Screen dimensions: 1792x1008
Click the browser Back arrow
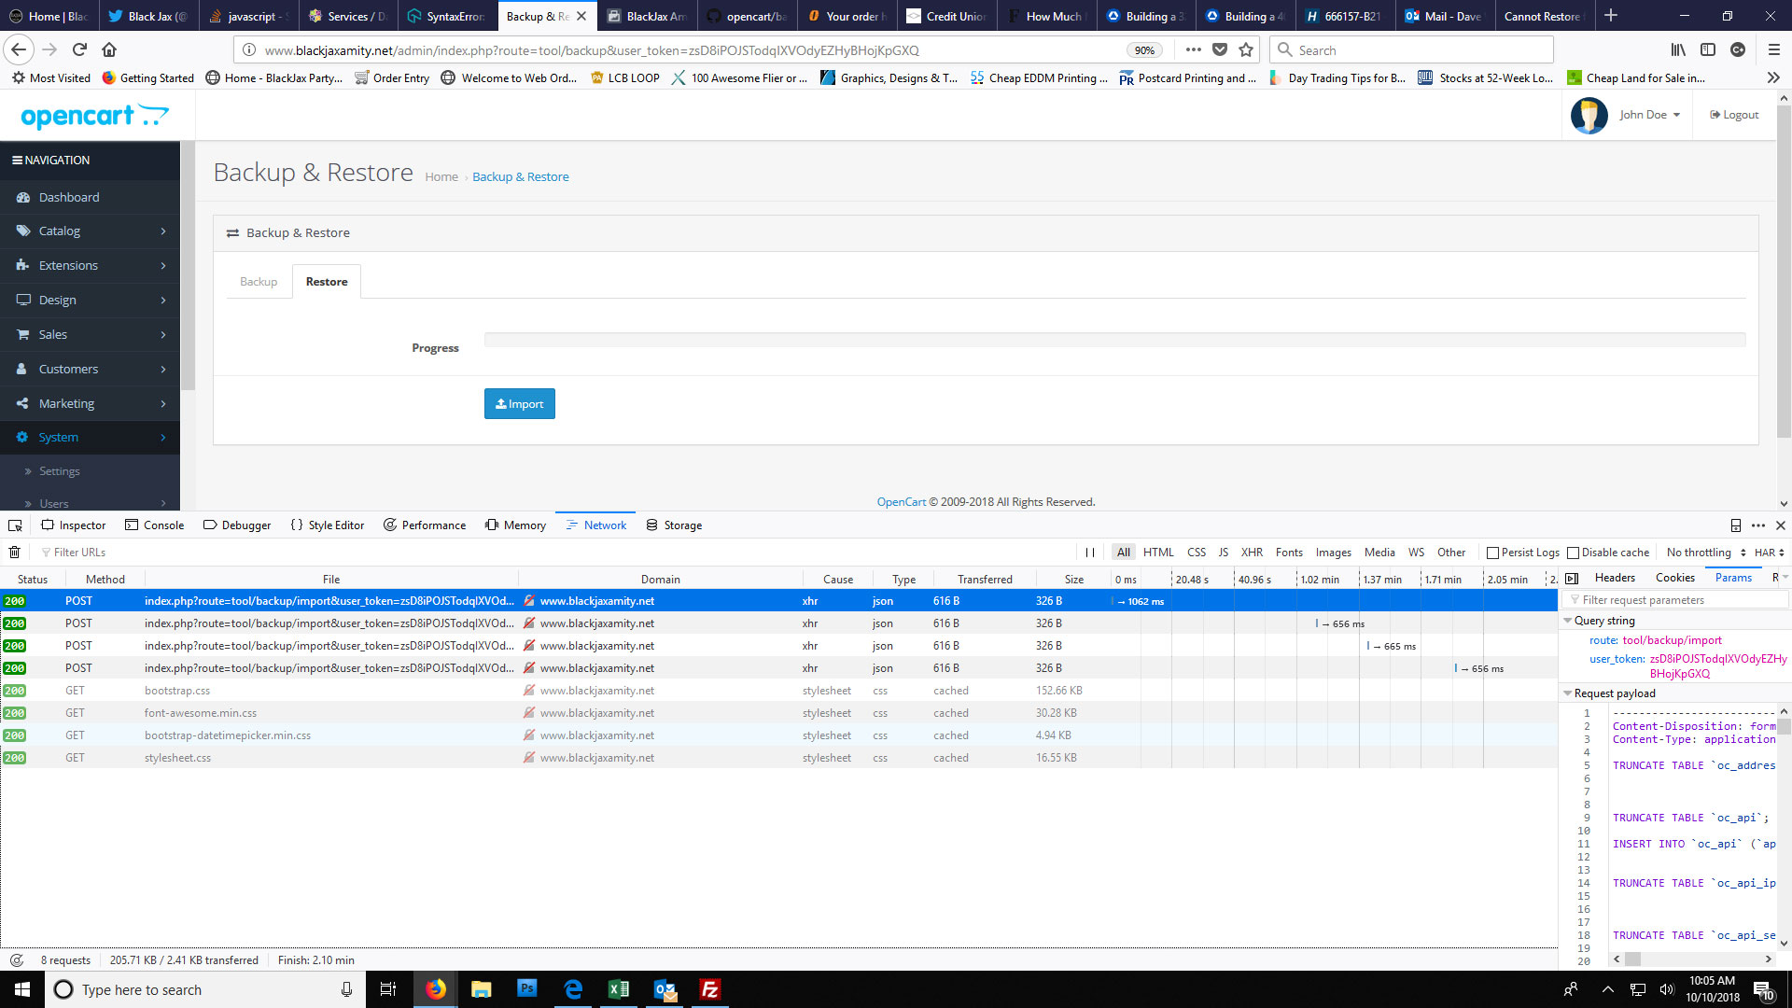point(20,49)
